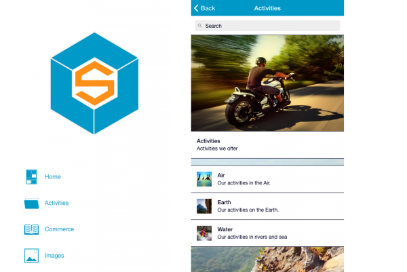This screenshot has width=407, height=272.
Task: Select the Images menu entry
Action: click(54, 256)
